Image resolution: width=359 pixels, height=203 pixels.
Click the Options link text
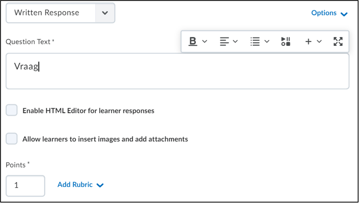tap(324, 13)
